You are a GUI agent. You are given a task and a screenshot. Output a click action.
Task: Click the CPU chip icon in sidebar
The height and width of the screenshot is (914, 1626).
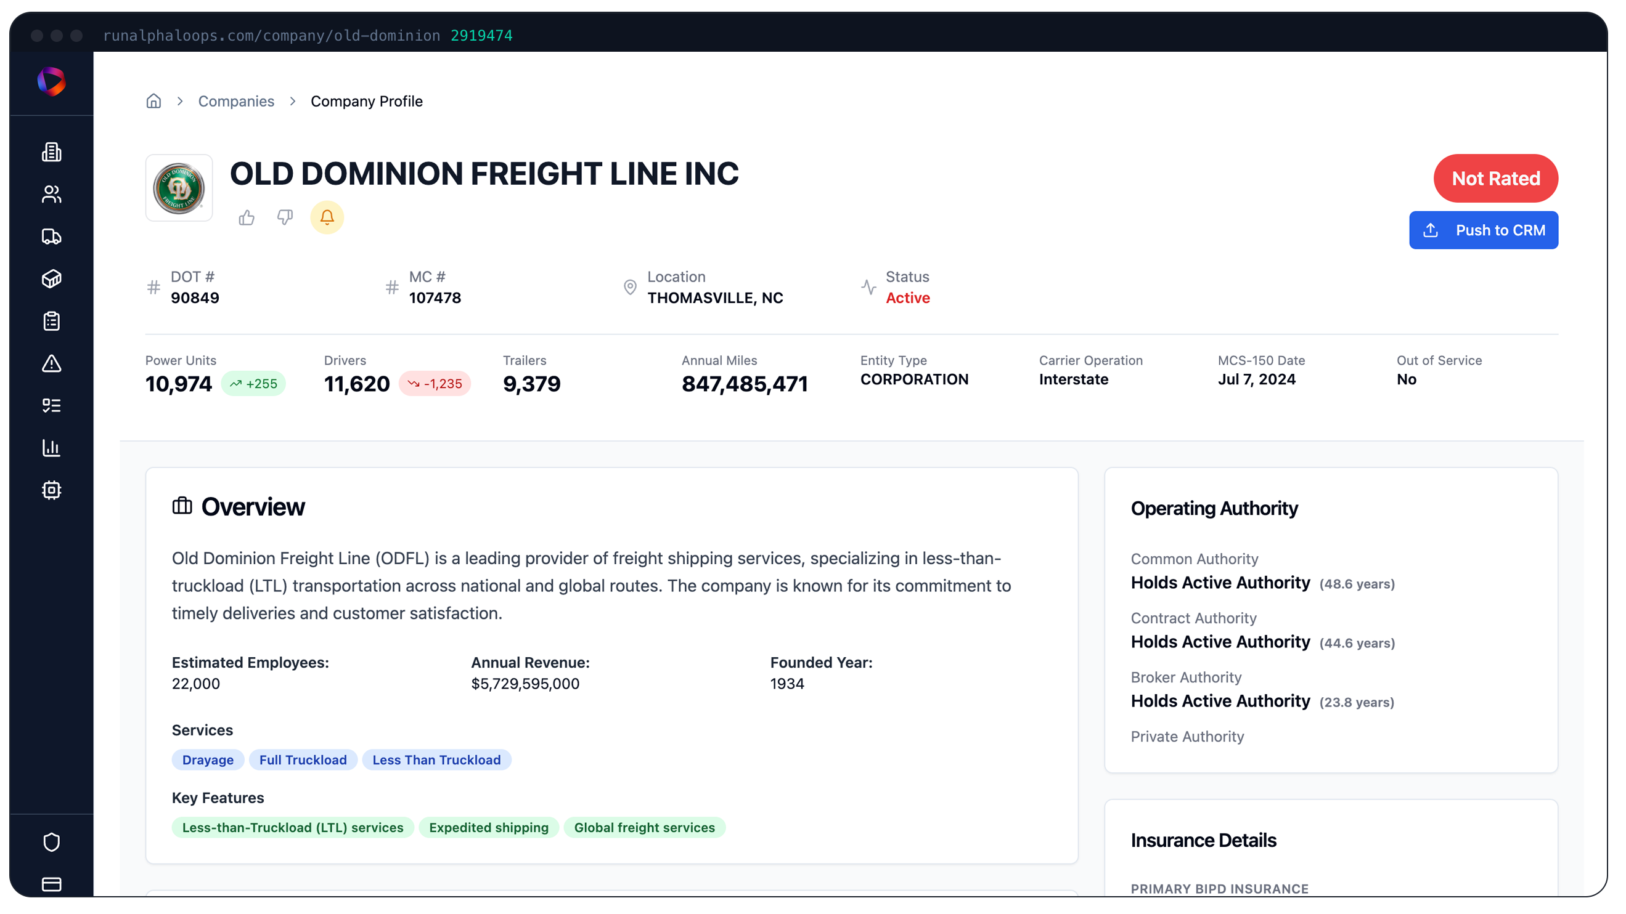click(x=51, y=490)
